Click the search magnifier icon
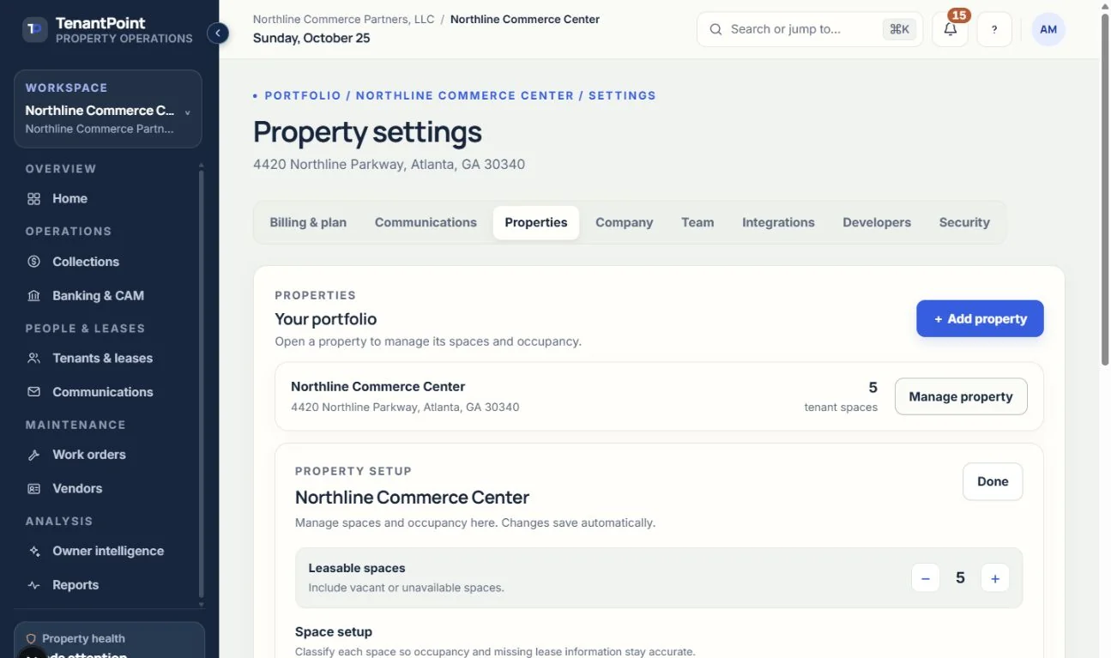 716,29
